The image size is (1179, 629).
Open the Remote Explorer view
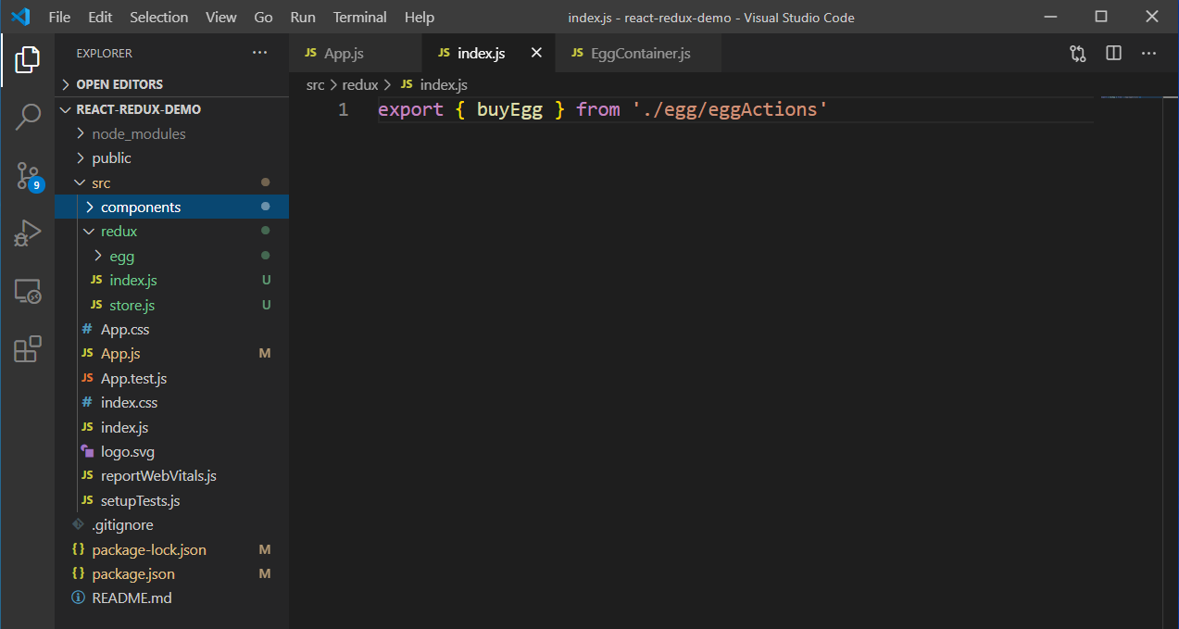28,292
